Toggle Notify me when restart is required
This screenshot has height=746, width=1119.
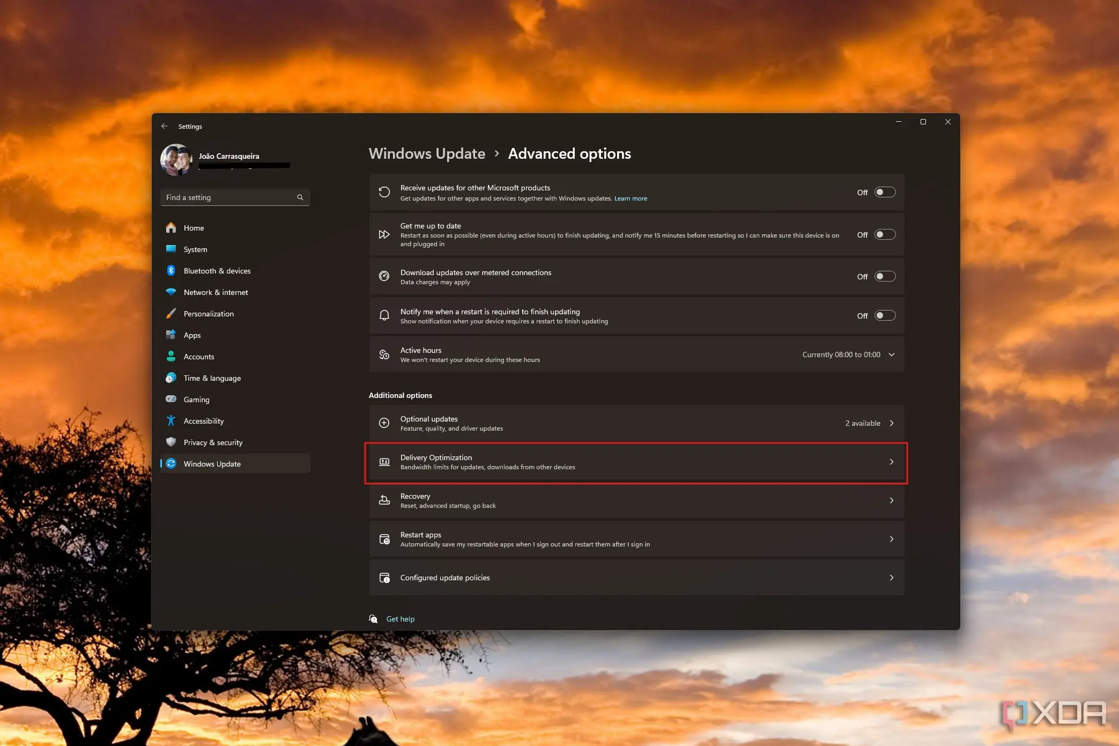tap(884, 315)
